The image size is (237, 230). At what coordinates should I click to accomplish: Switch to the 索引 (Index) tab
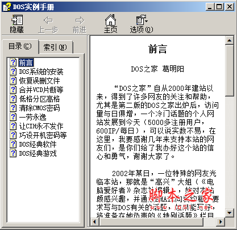click(55, 47)
